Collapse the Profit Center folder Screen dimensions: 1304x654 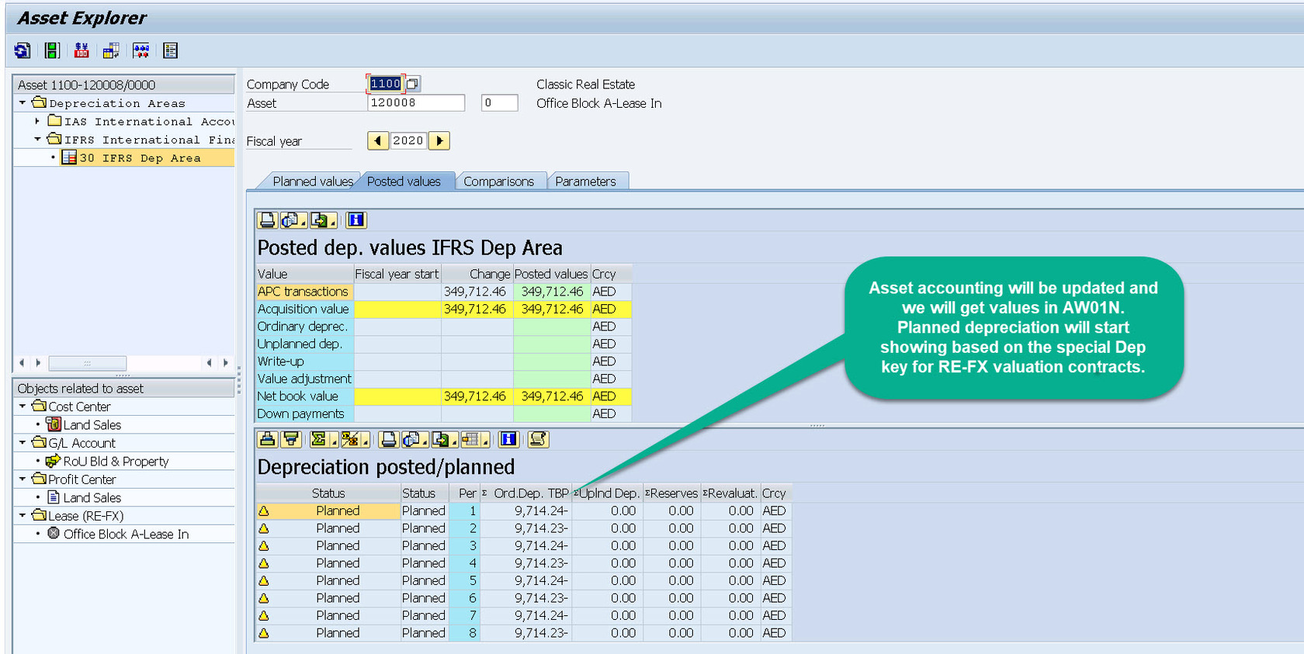23,479
